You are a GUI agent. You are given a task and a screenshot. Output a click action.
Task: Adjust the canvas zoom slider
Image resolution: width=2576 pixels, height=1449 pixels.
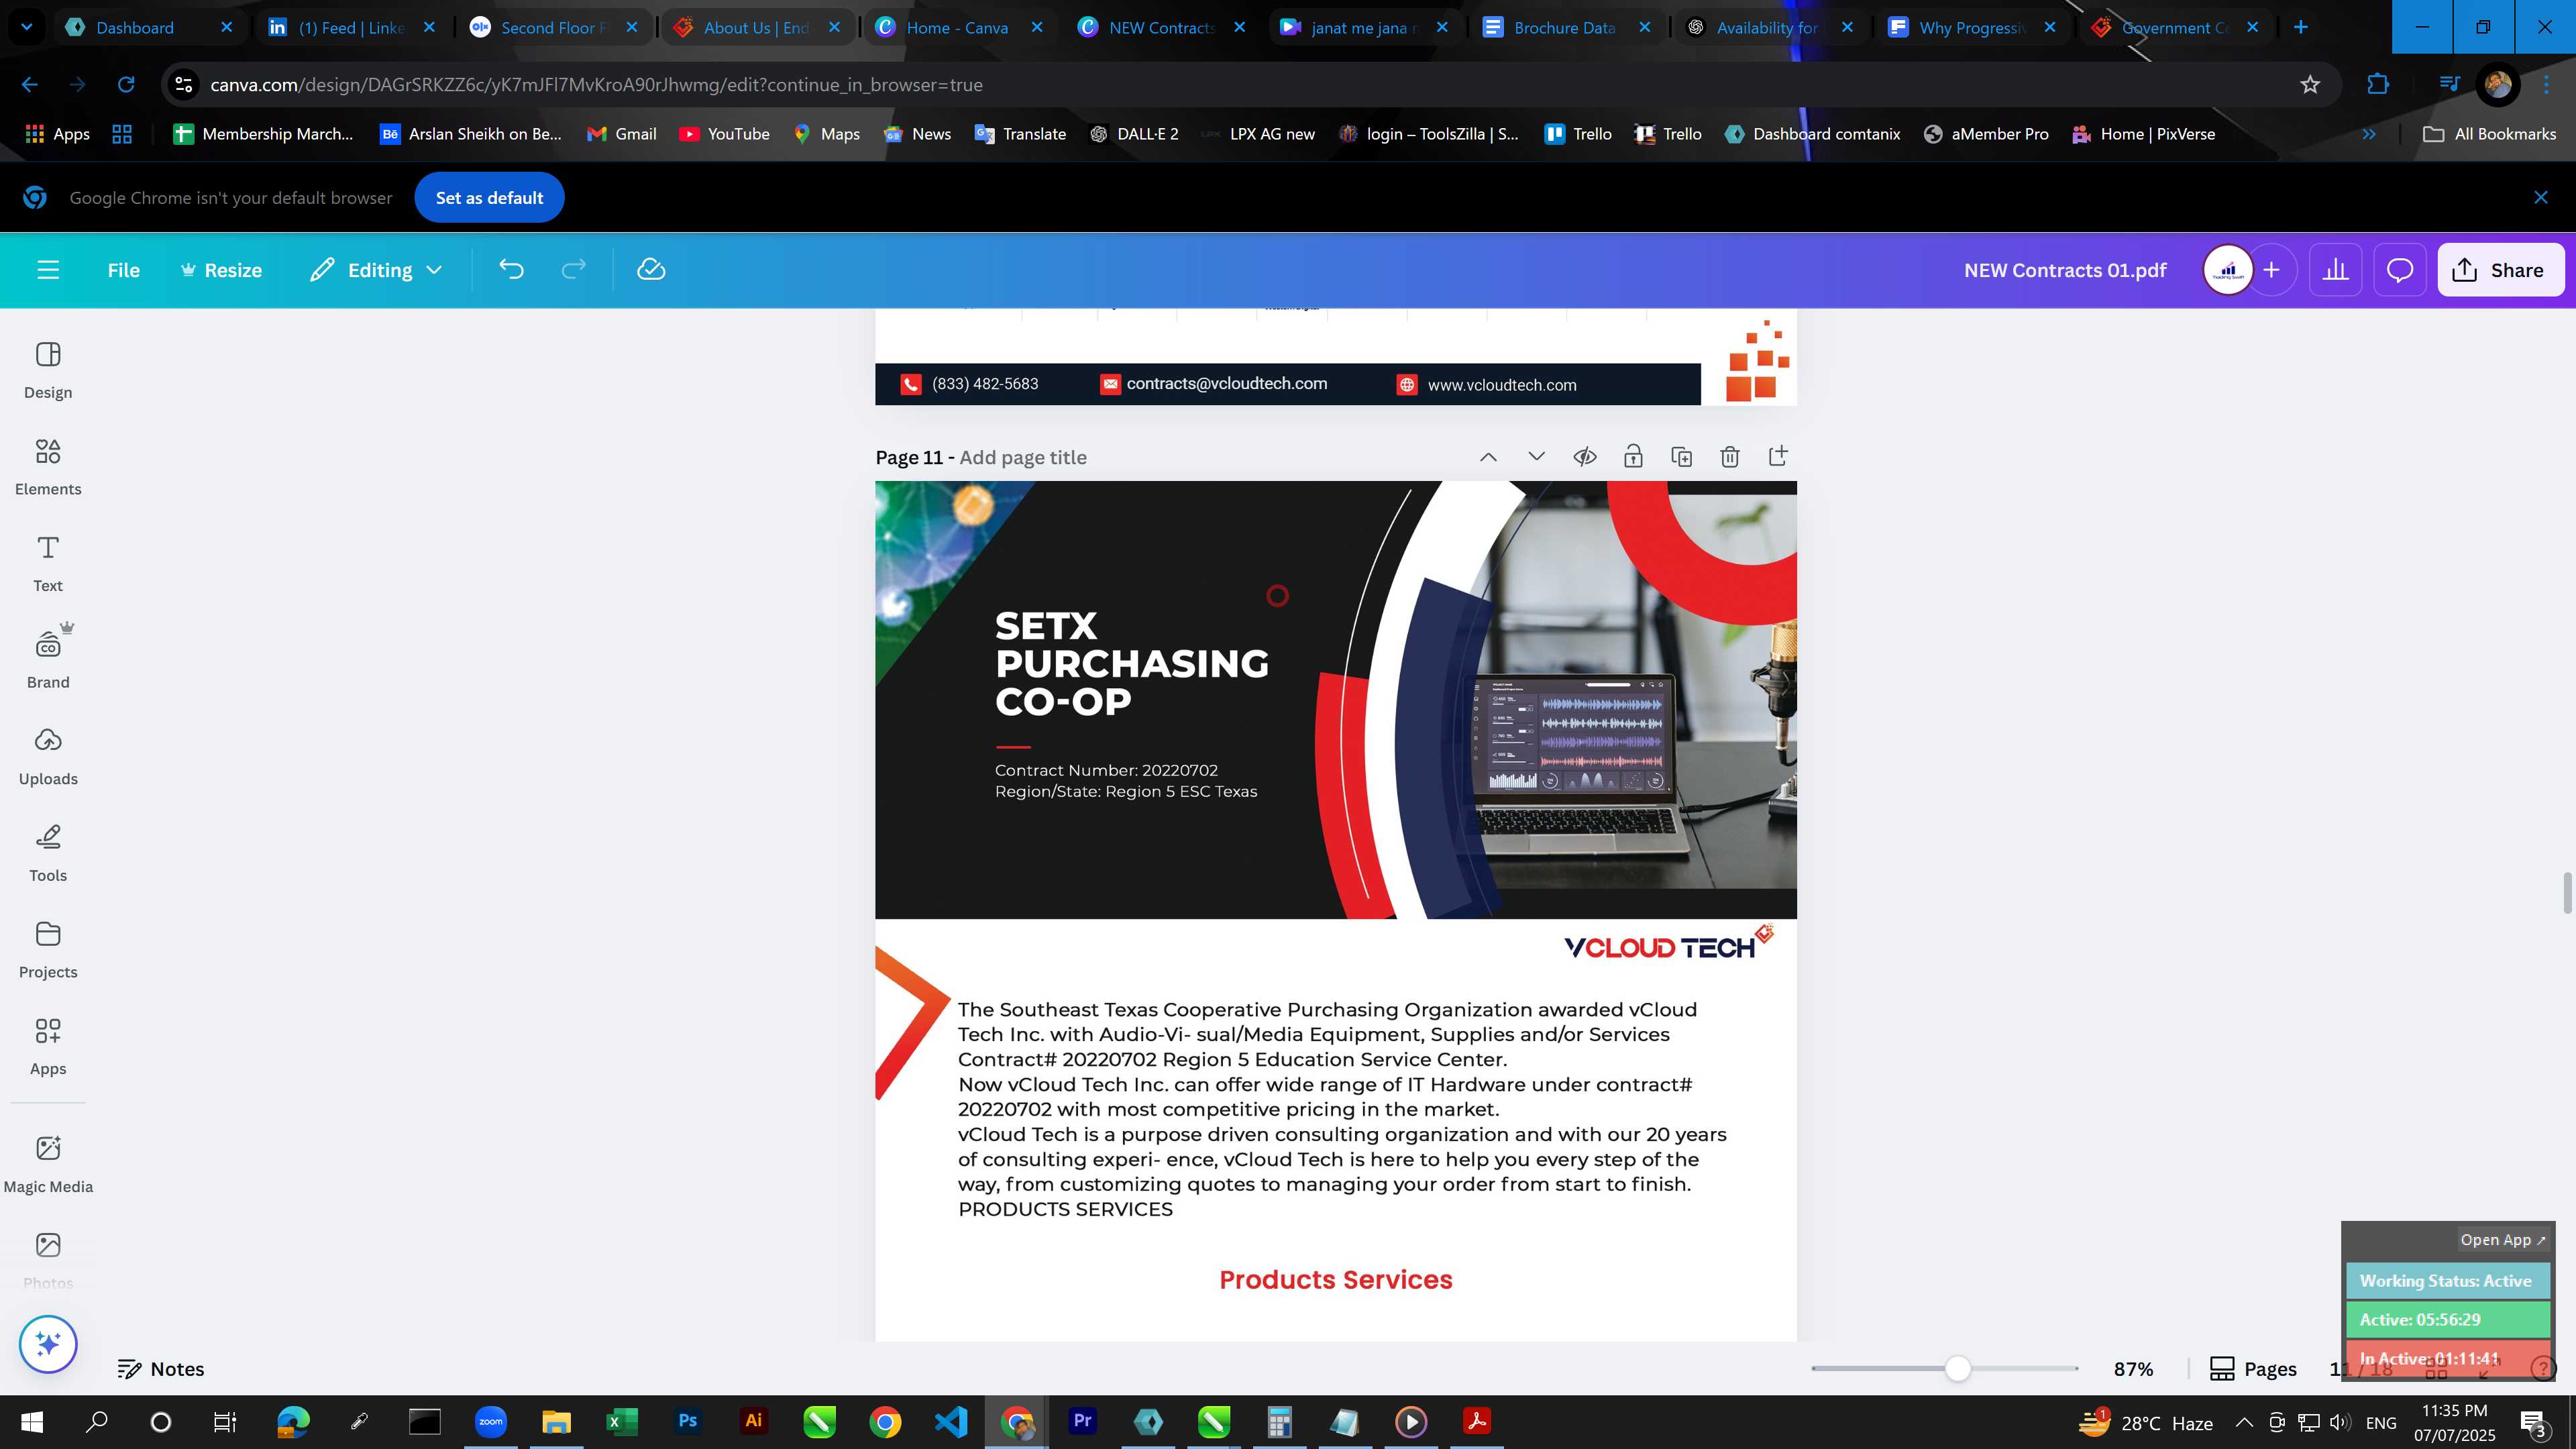pos(1957,1369)
